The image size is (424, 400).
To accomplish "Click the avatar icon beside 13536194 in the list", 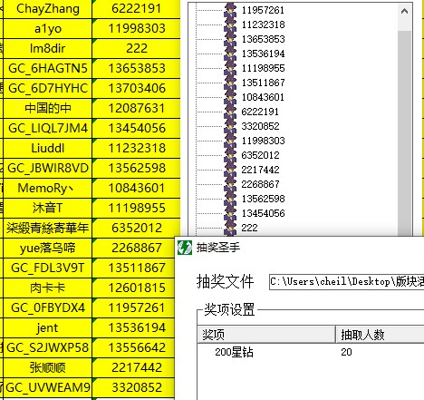I will tap(230, 54).
